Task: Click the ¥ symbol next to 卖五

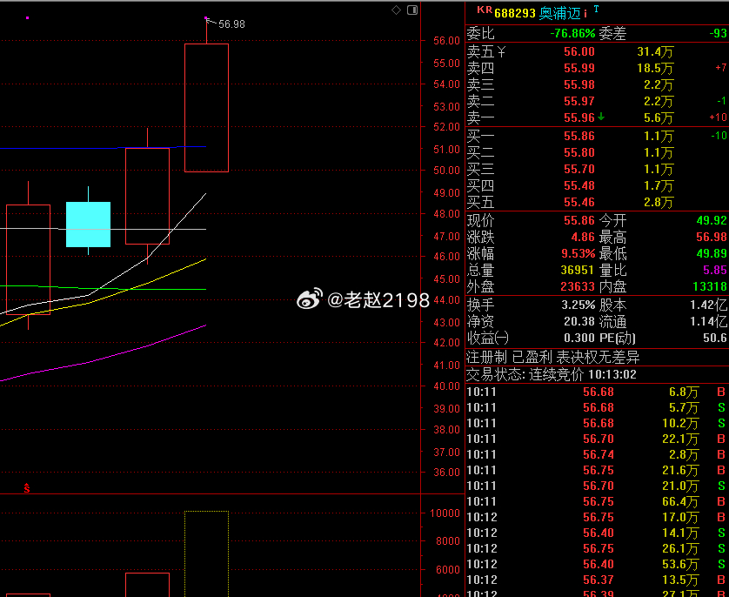Action: coord(500,51)
